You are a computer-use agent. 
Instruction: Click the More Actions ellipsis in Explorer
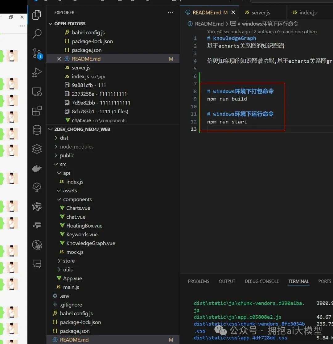(170, 12)
